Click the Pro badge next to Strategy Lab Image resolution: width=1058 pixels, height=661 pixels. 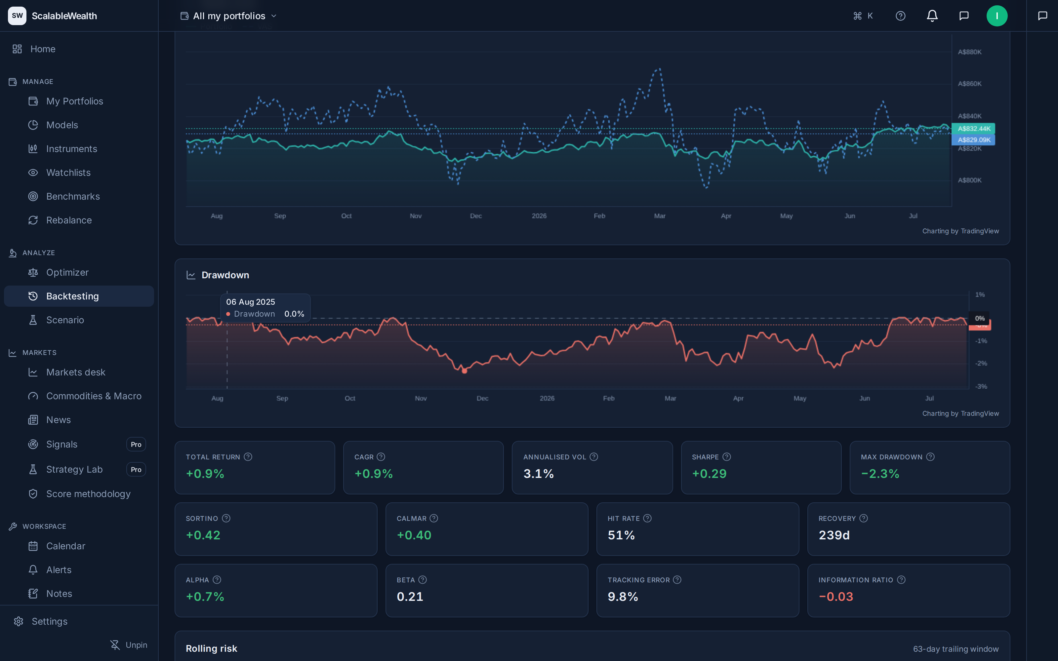tap(136, 469)
